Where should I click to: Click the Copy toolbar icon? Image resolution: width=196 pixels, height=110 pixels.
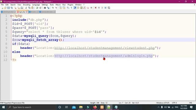(29, 8)
